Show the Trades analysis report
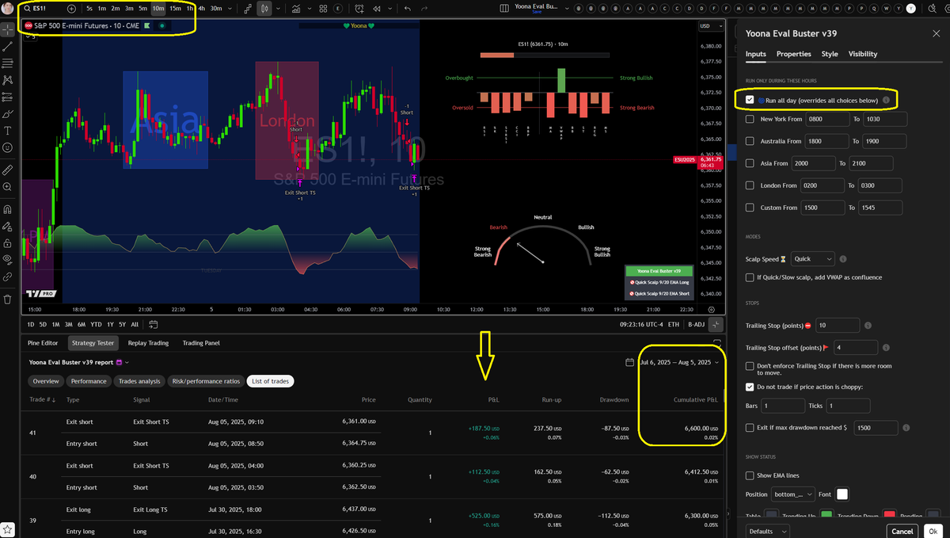 coord(139,381)
